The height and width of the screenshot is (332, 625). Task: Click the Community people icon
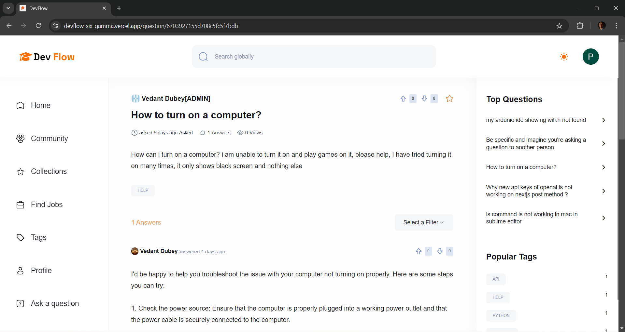pos(20,139)
